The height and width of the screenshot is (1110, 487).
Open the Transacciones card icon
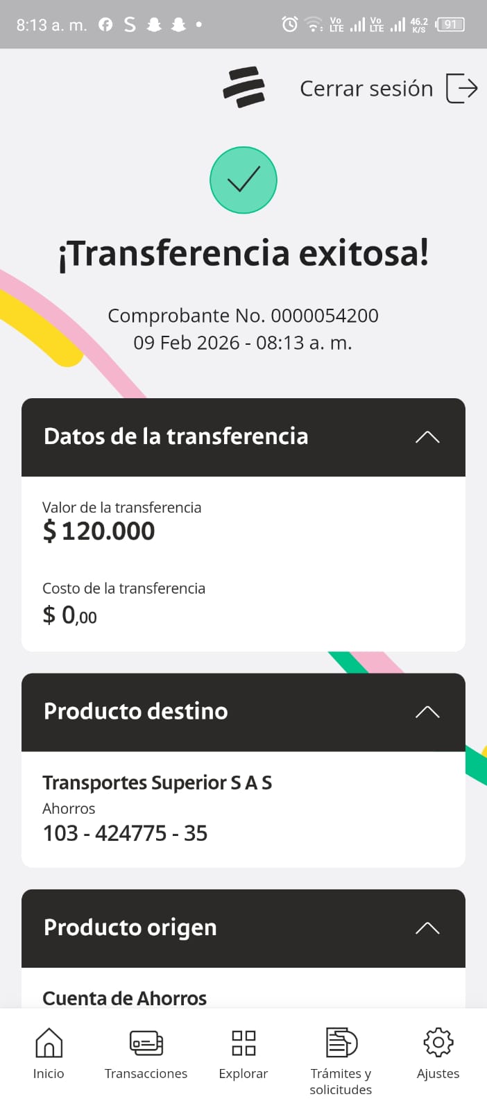[x=146, y=1042]
